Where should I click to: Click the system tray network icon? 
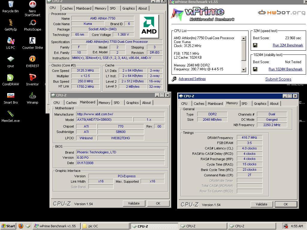286,226
